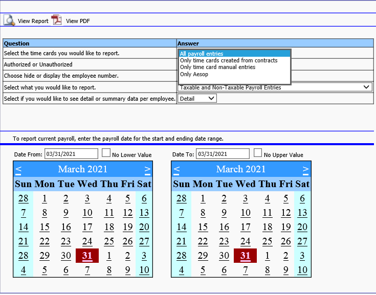Select 'Only time cards created from contracts' option
This screenshot has width=376, height=295.
(x=229, y=60)
